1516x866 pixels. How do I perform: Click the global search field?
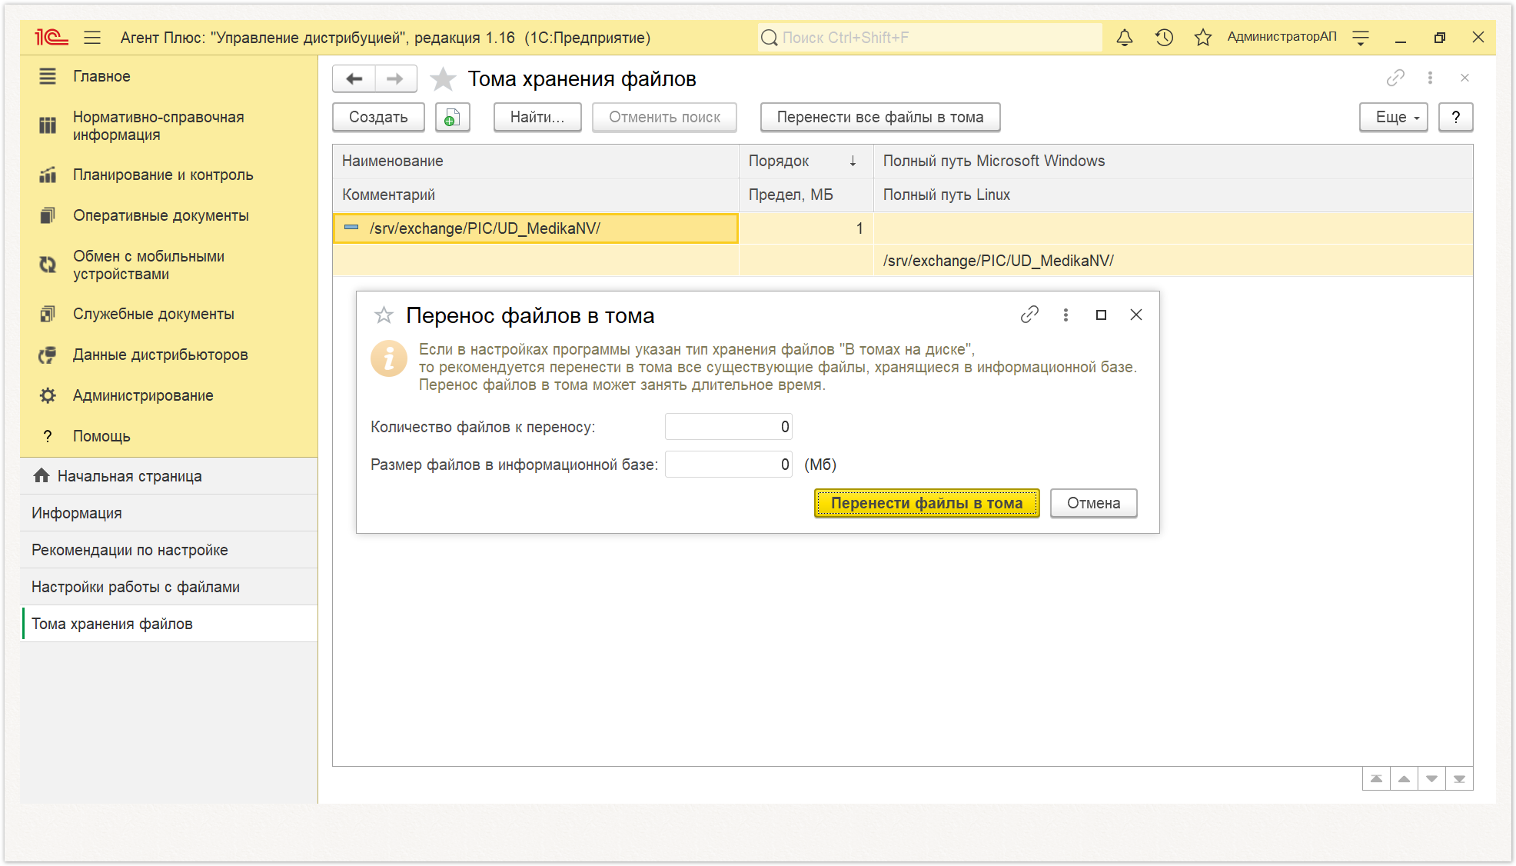coord(929,37)
